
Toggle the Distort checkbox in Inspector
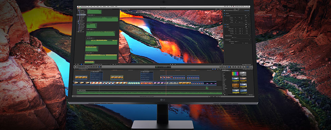coord(225,27)
